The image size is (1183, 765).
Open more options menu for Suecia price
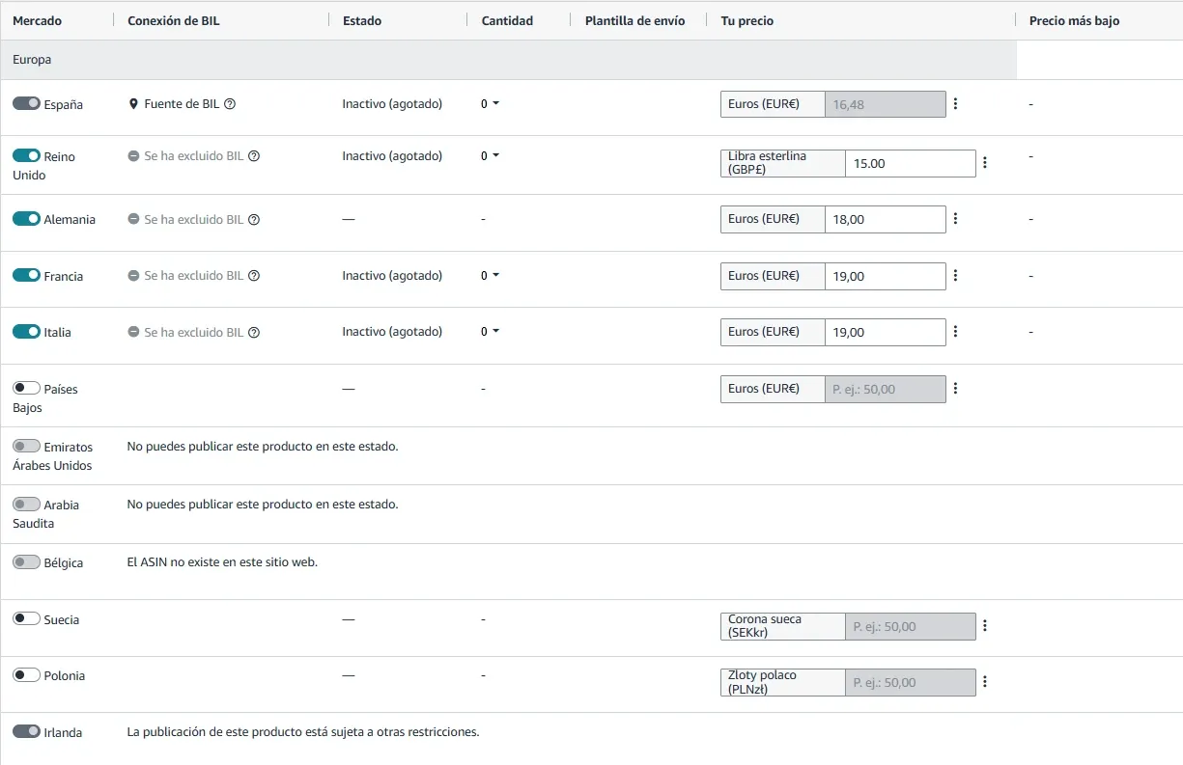pos(985,626)
